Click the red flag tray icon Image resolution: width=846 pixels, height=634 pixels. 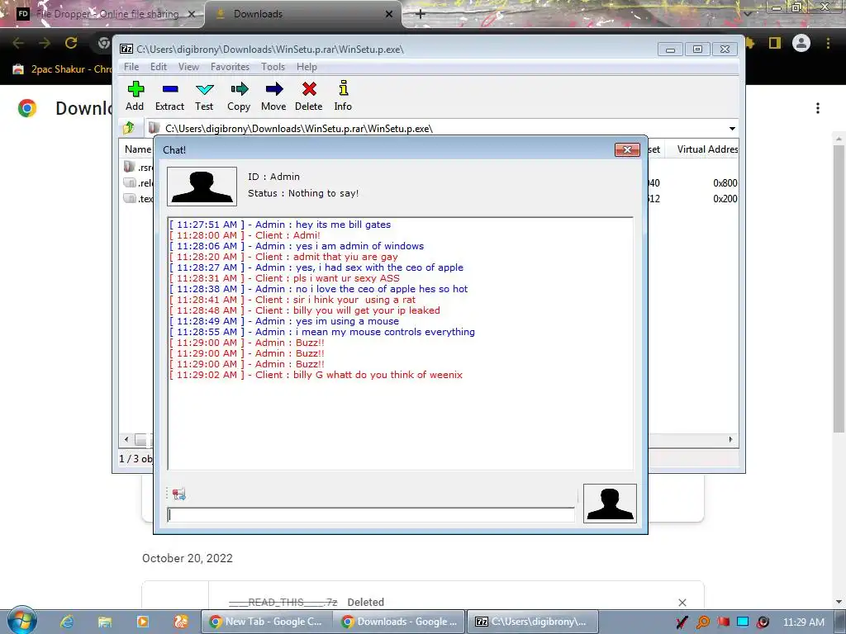[723, 622]
